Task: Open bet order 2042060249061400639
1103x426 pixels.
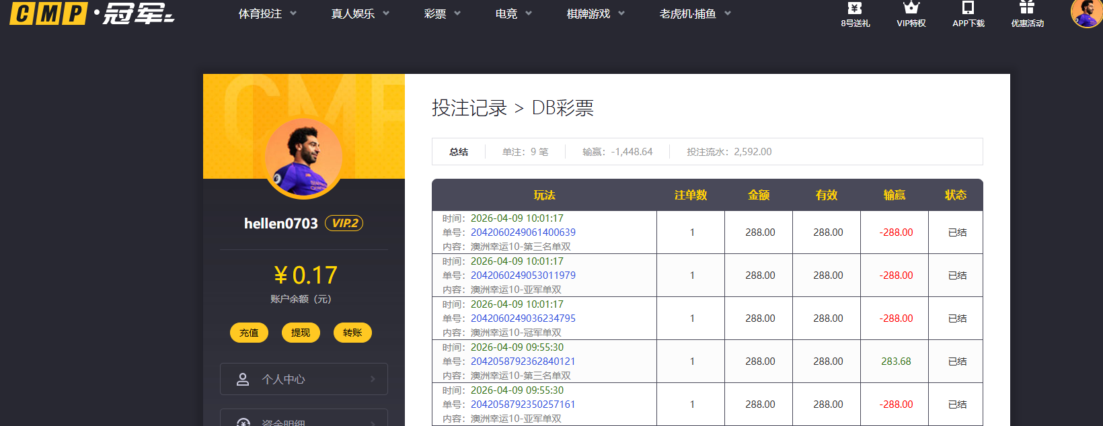Action: (x=523, y=232)
